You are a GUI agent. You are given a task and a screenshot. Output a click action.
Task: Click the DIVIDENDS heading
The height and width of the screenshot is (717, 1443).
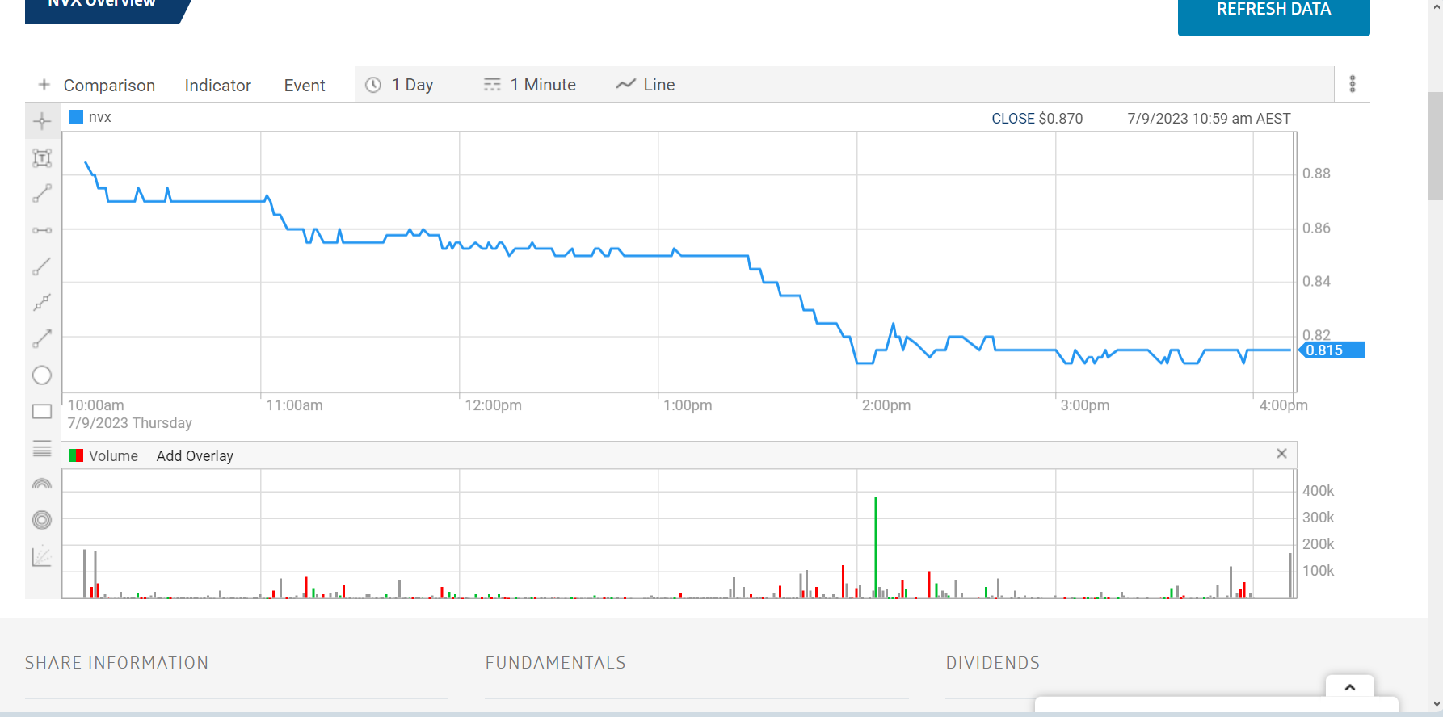click(x=993, y=663)
